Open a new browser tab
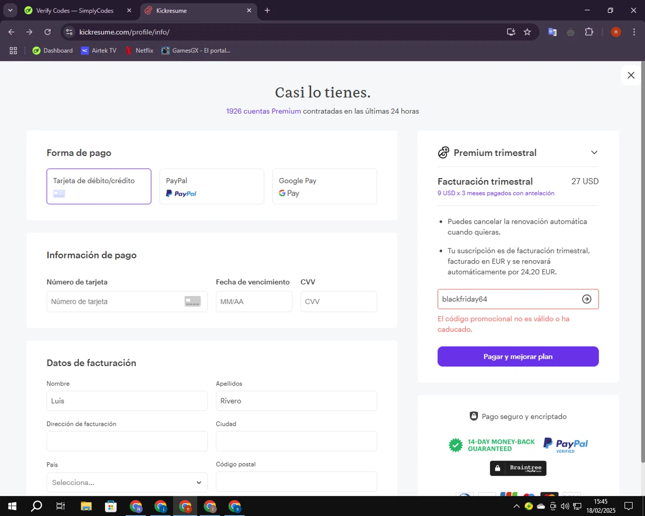Screen dimensions: 645x516 267,10
